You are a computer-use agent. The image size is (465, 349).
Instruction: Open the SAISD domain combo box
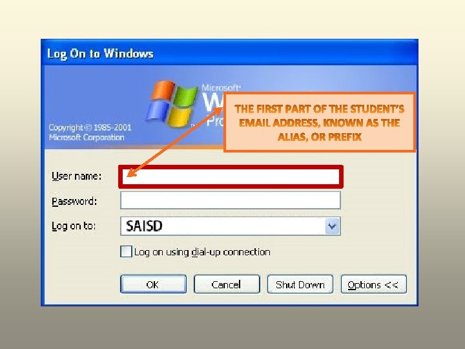click(230, 226)
